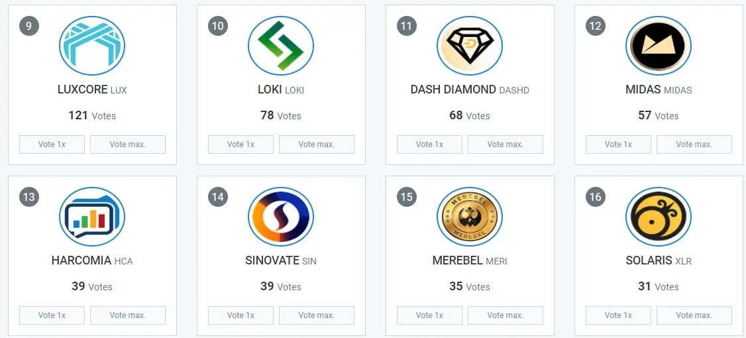Vote 1x for Dash Diamond
Viewport: 746px width, 338px height.
tap(429, 144)
